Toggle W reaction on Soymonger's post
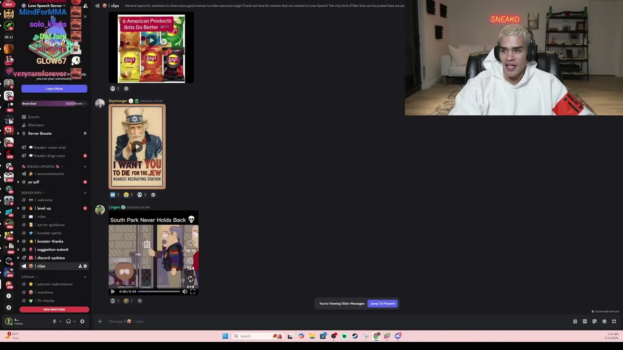This screenshot has width=623, height=350. tap(114, 195)
